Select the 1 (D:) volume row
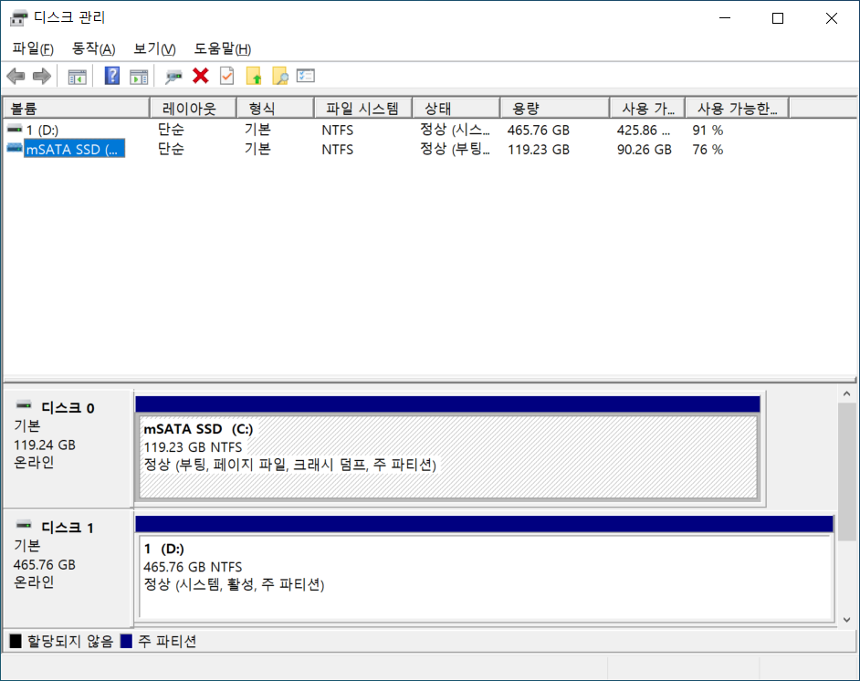This screenshot has height=681, width=860. tap(430, 130)
